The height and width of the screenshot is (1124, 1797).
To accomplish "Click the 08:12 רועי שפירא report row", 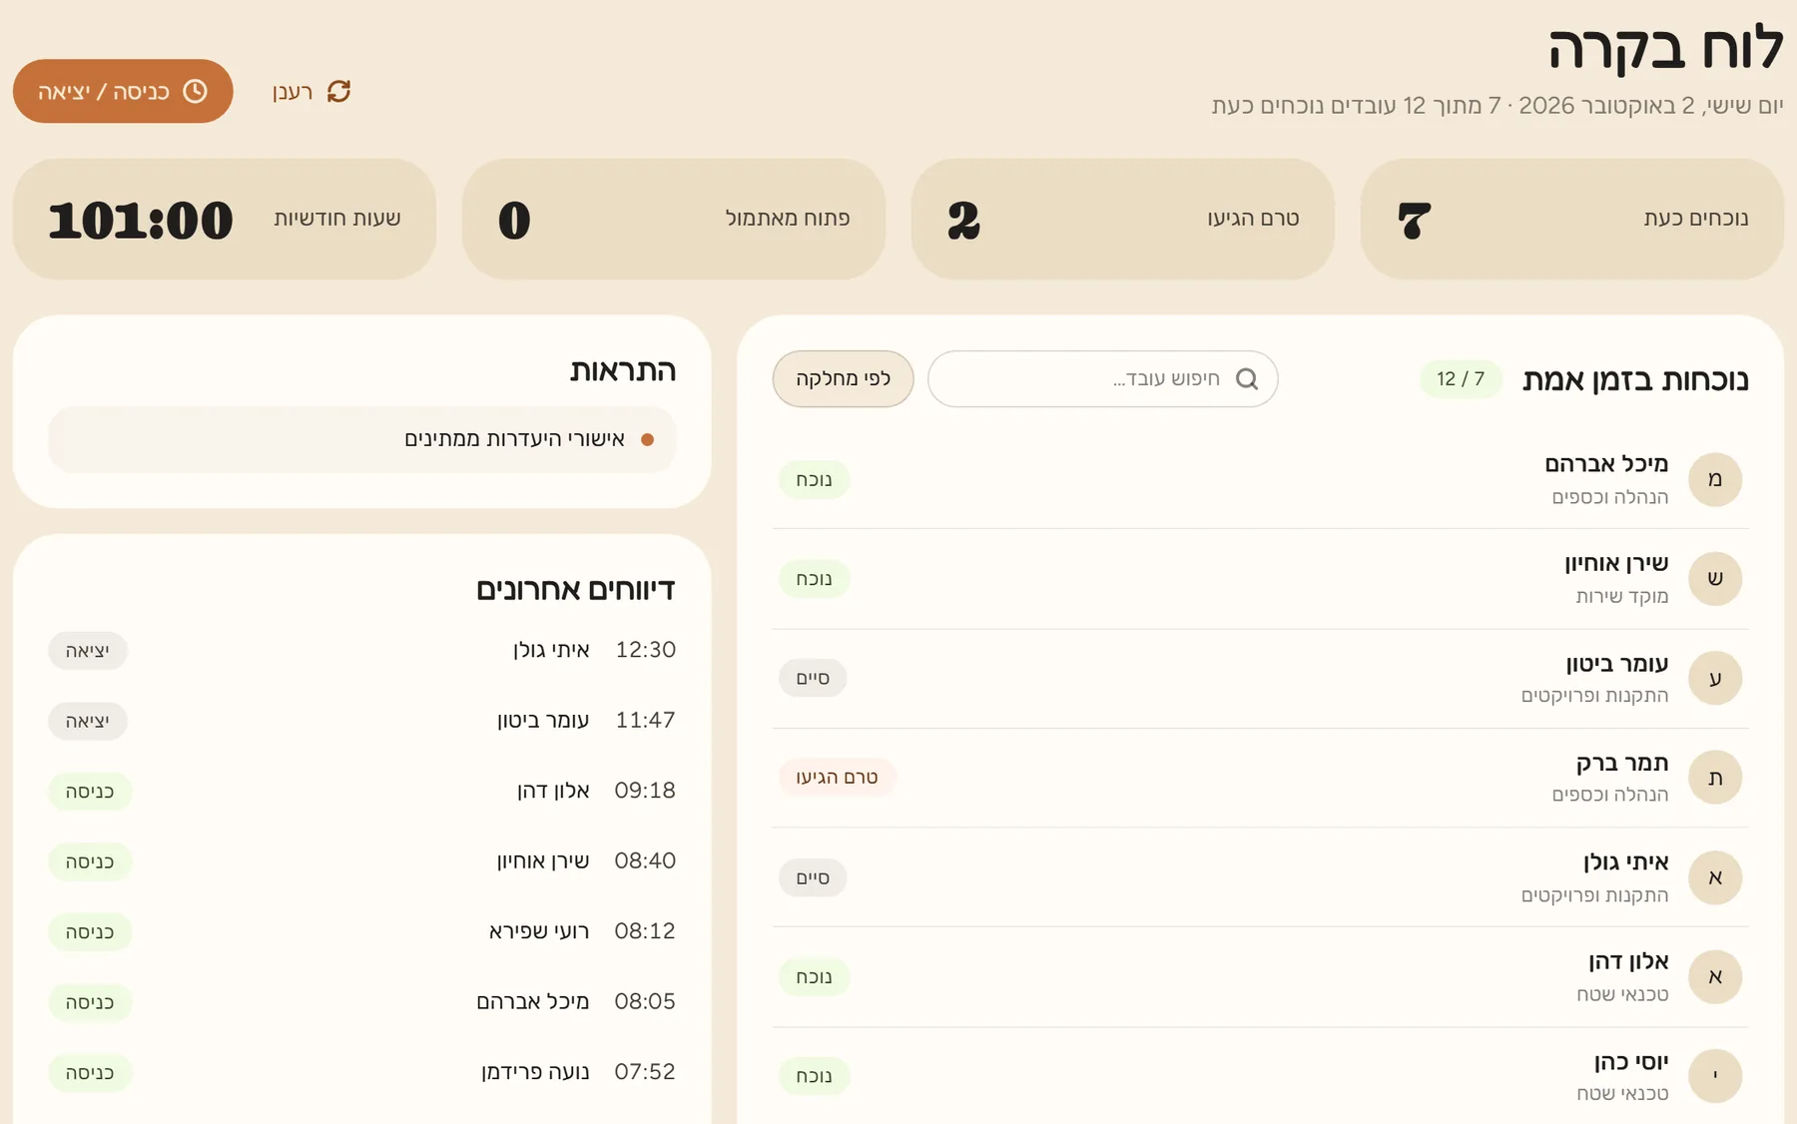I will (x=362, y=931).
